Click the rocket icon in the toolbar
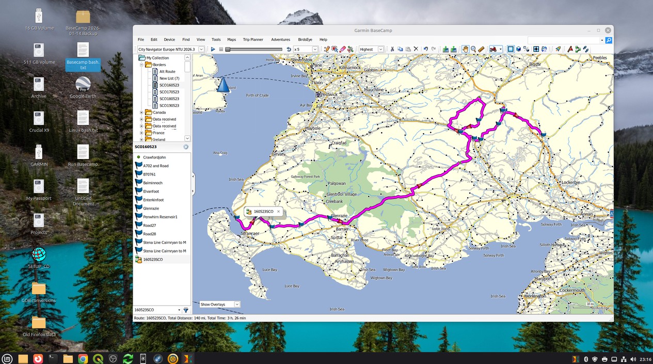Screen dimensions: 653x364 tap(558, 49)
